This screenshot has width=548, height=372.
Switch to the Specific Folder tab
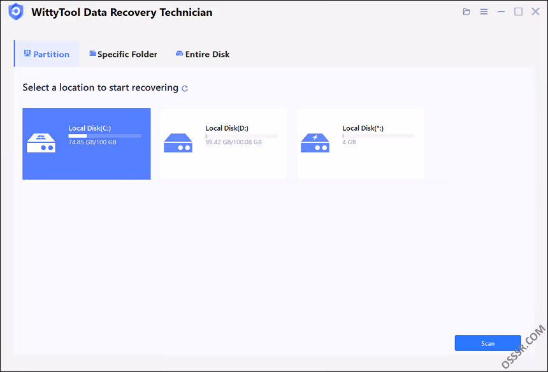click(x=123, y=54)
